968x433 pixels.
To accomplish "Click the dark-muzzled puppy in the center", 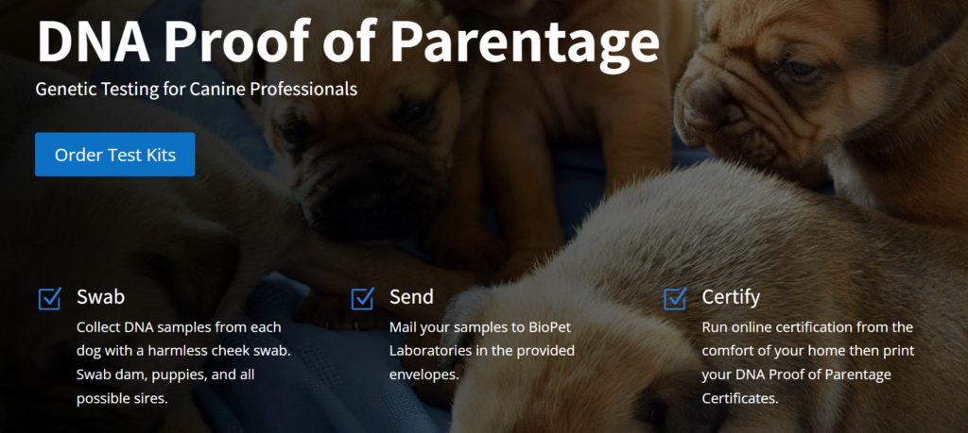I will click(364, 148).
